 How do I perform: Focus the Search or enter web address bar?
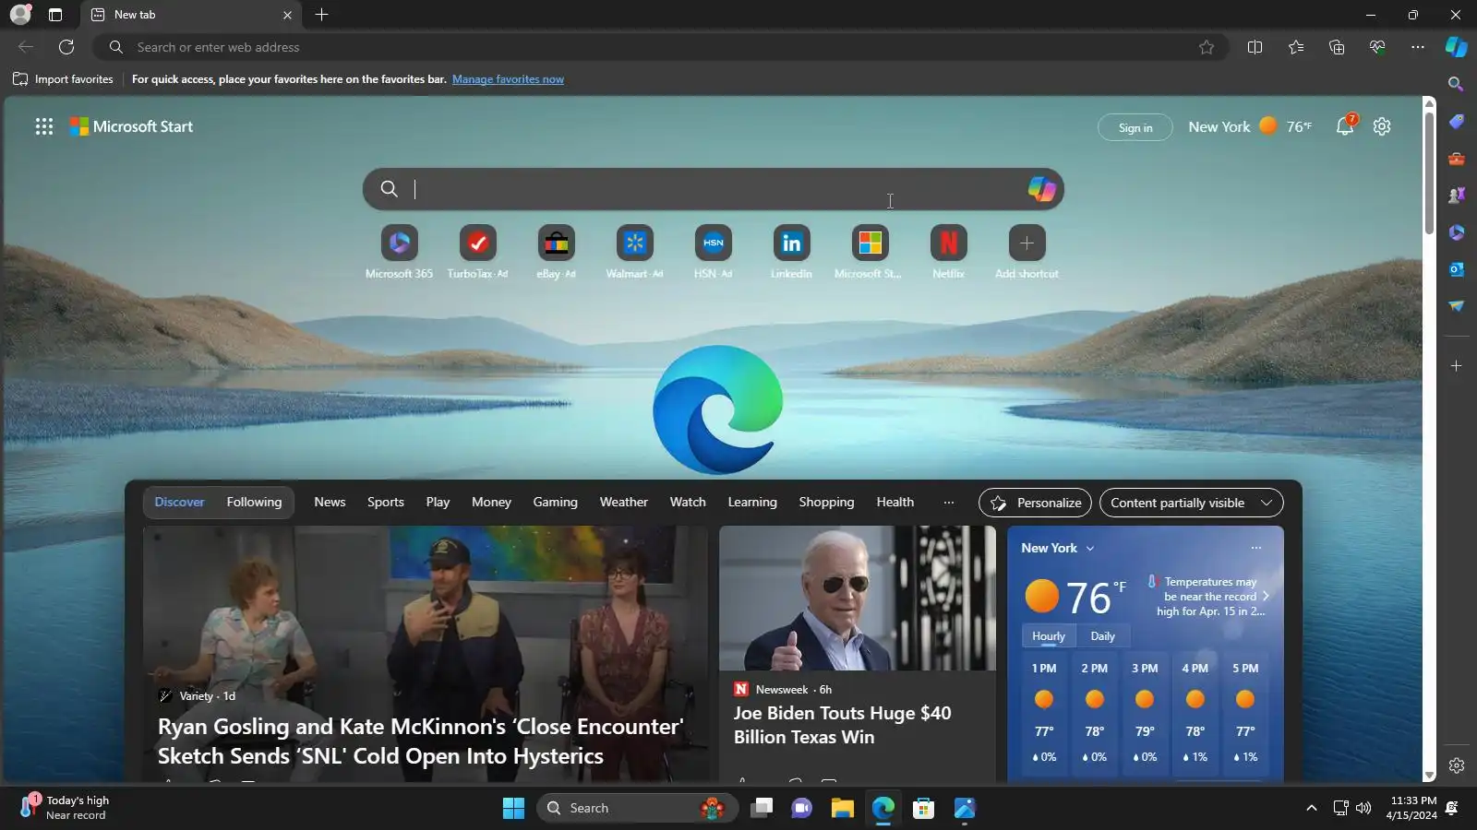(x=660, y=47)
